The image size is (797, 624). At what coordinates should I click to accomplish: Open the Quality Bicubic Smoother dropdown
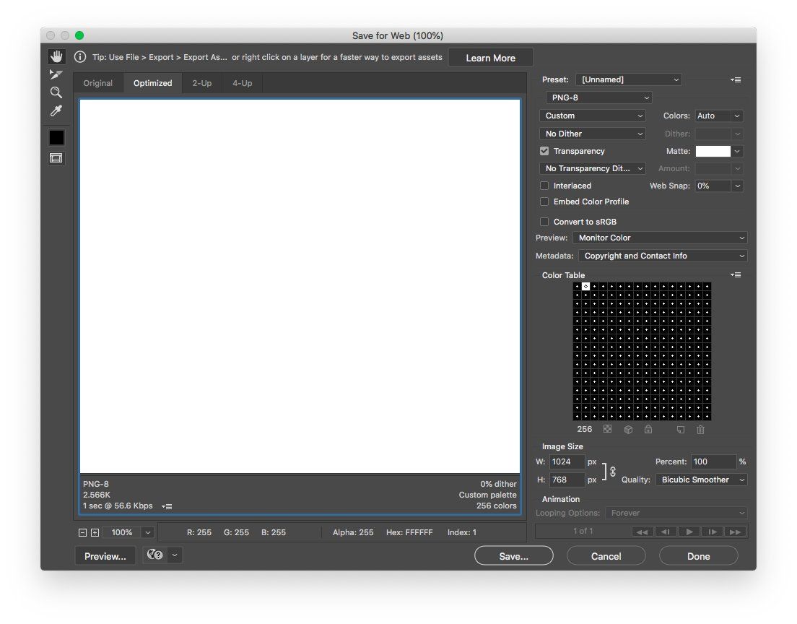click(x=701, y=480)
